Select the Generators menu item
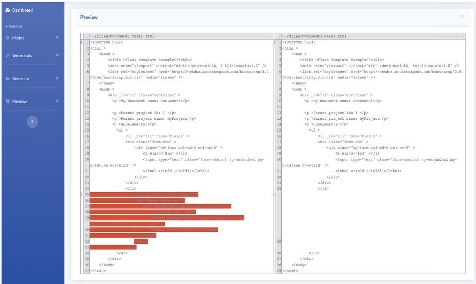476x284 pixels. [23, 56]
